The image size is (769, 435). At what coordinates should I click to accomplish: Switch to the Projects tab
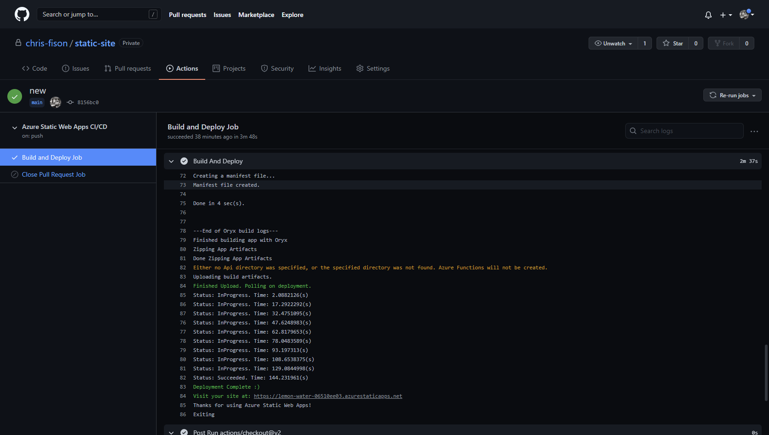coord(229,68)
